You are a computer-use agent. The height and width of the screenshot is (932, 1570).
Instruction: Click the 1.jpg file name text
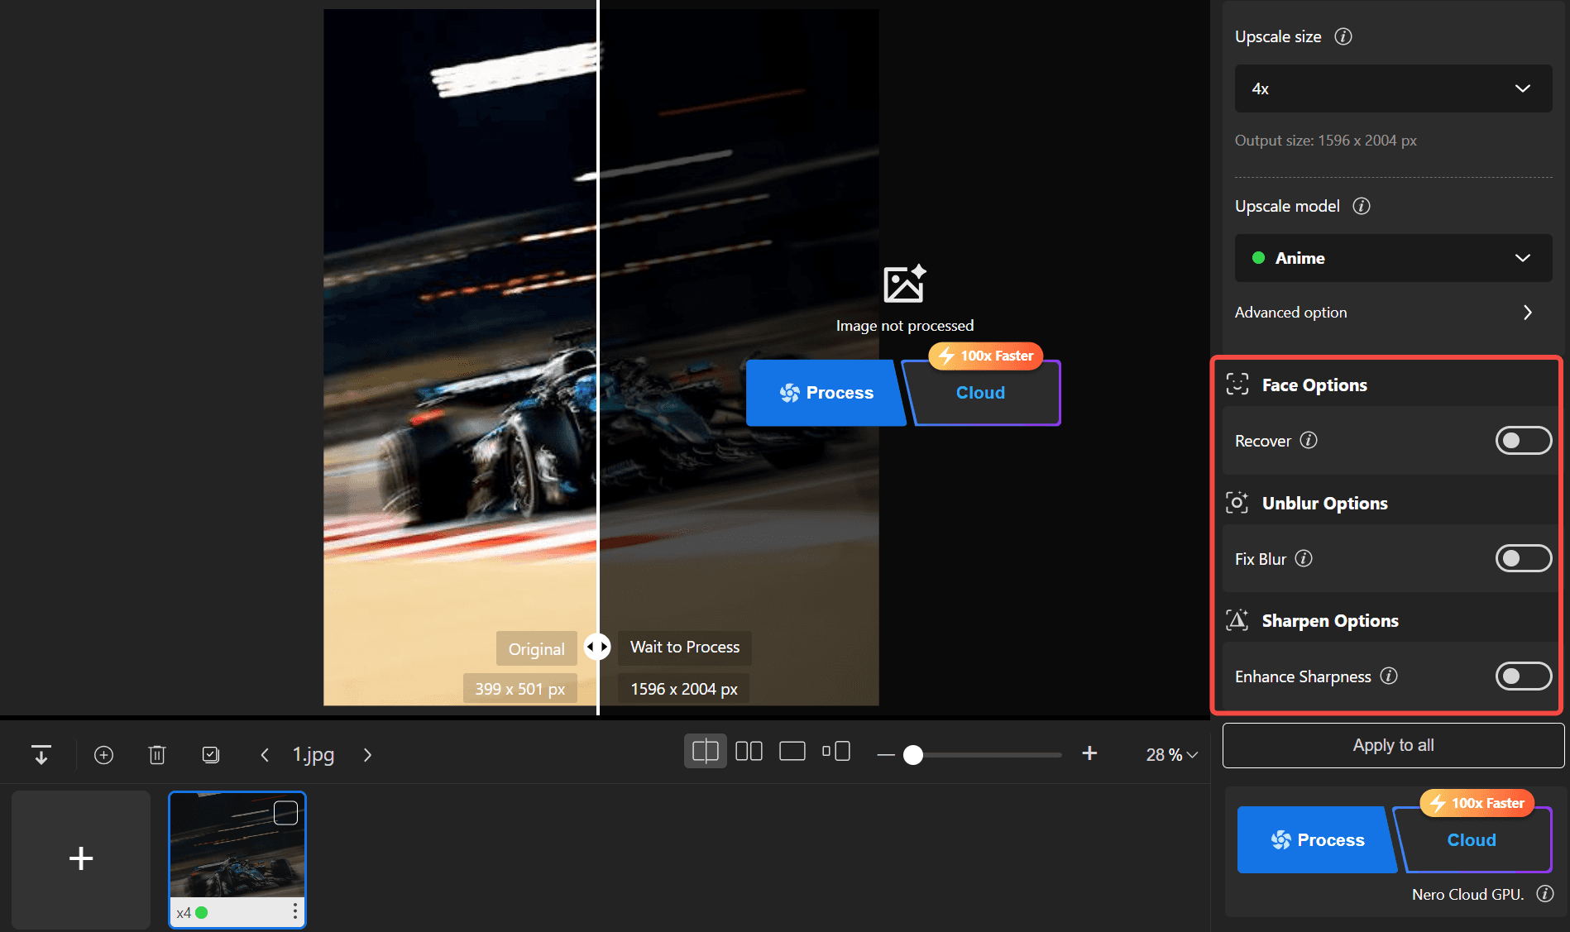click(x=314, y=754)
